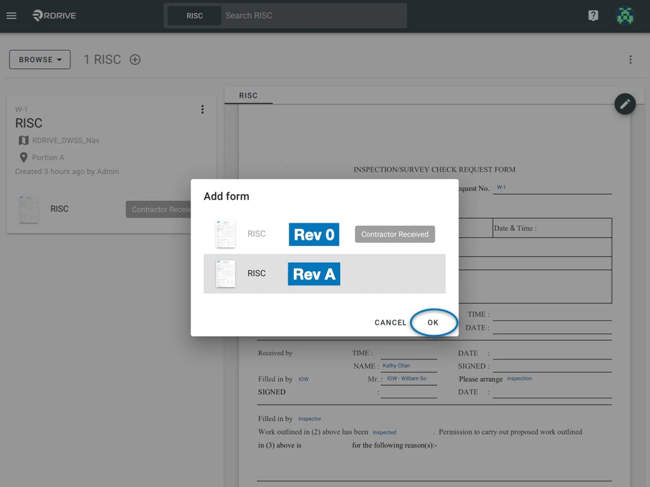This screenshot has height=487, width=650.
Task: Click the RDRIVE logo
Action: pyautogui.click(x=54, y=16)
